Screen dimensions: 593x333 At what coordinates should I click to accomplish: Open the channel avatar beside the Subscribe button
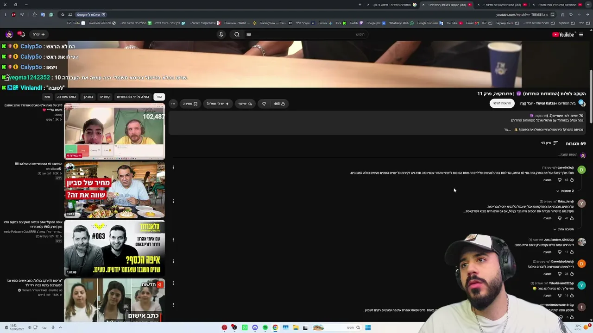[582, 103]
